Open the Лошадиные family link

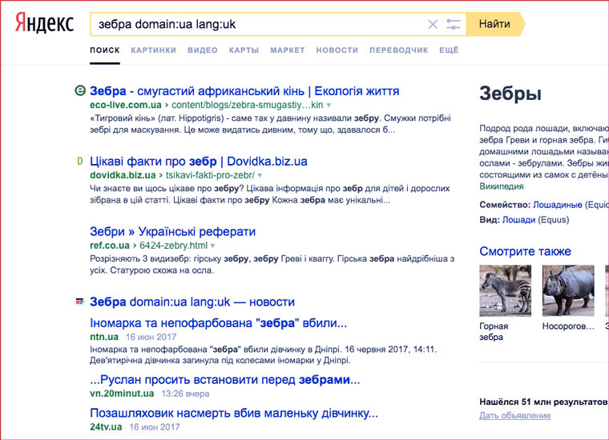coord(558,205)
